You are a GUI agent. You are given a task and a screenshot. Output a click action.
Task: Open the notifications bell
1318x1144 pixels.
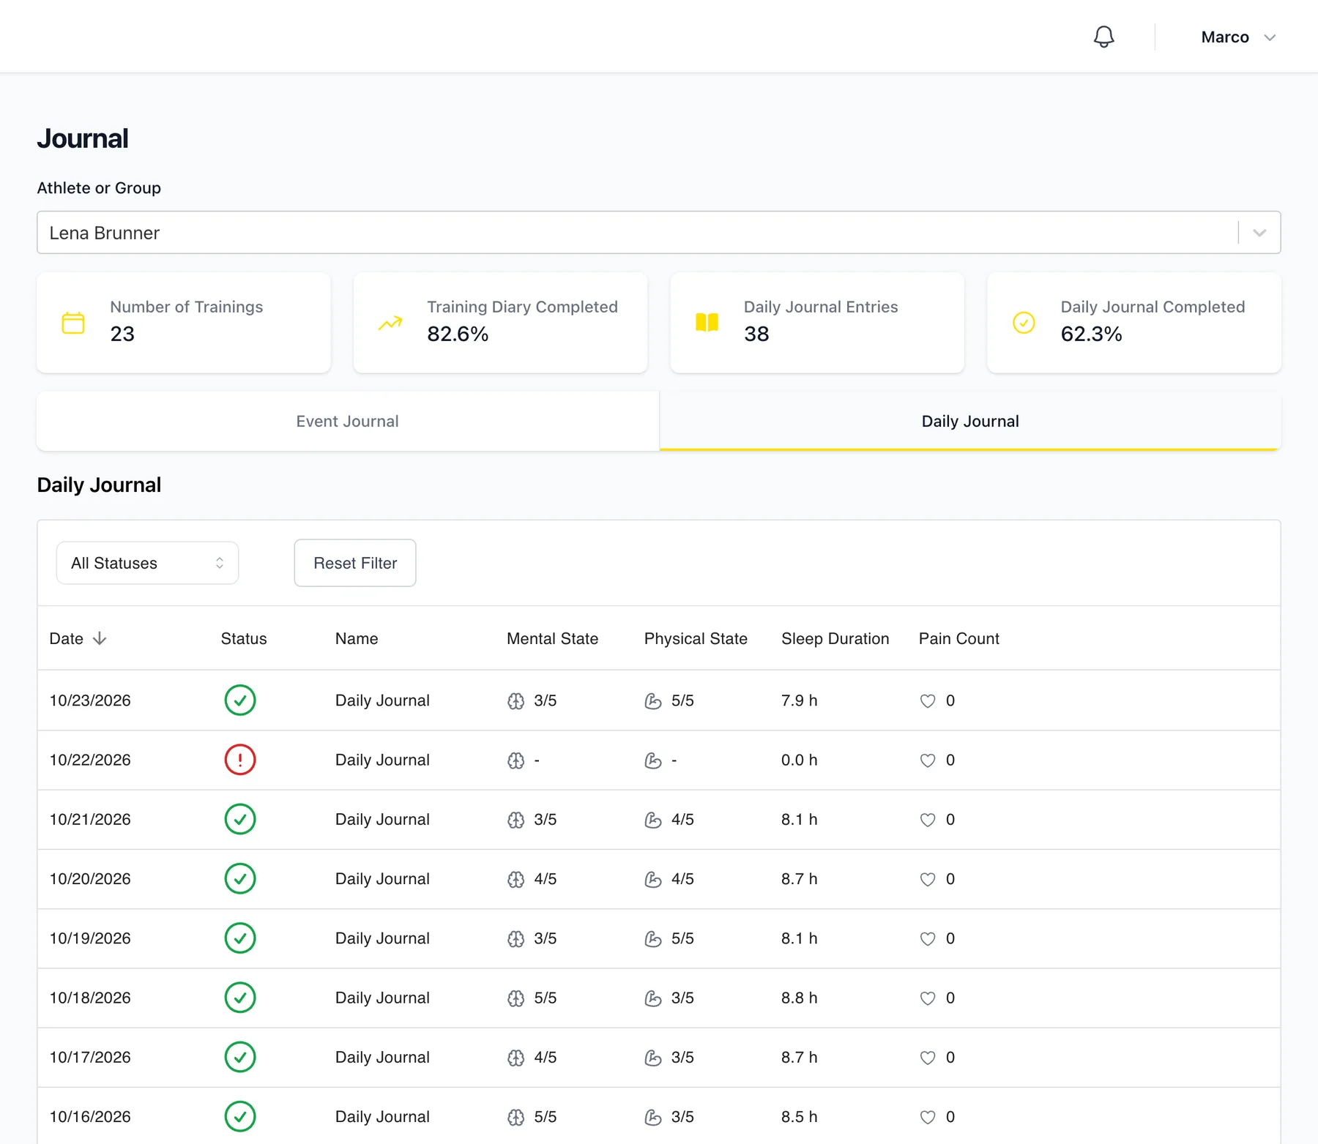tap(1103, 37)
